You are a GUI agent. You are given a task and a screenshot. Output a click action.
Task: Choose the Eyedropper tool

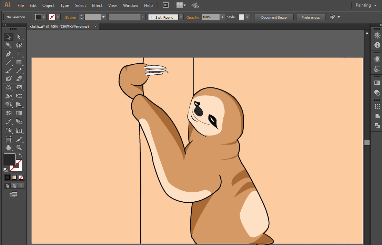pyautogui.click(x=9, y=121)
